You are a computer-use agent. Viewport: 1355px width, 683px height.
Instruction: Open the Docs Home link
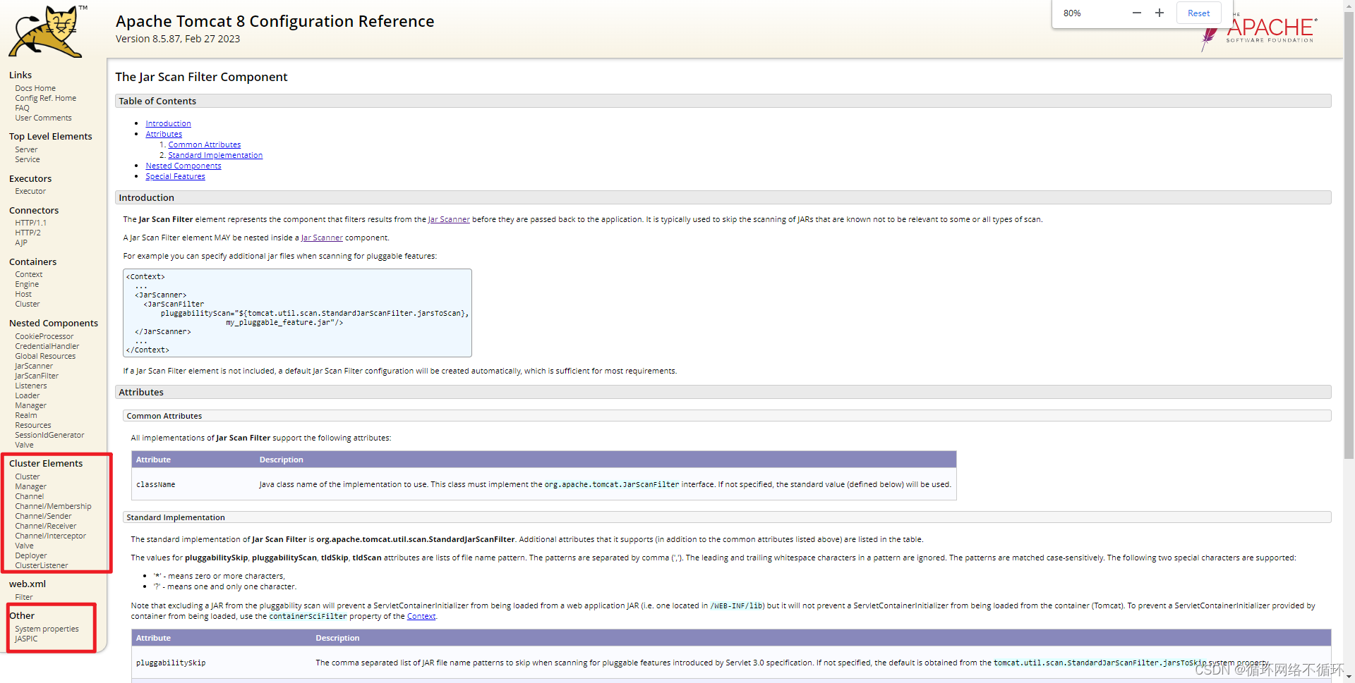coord(35,88)
